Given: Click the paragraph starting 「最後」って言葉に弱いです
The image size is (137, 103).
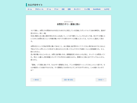Looking at the screenshot, I should pyautogui.click(x=68, y=67).
